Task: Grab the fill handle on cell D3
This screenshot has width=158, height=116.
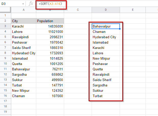Action: (120, 29)
